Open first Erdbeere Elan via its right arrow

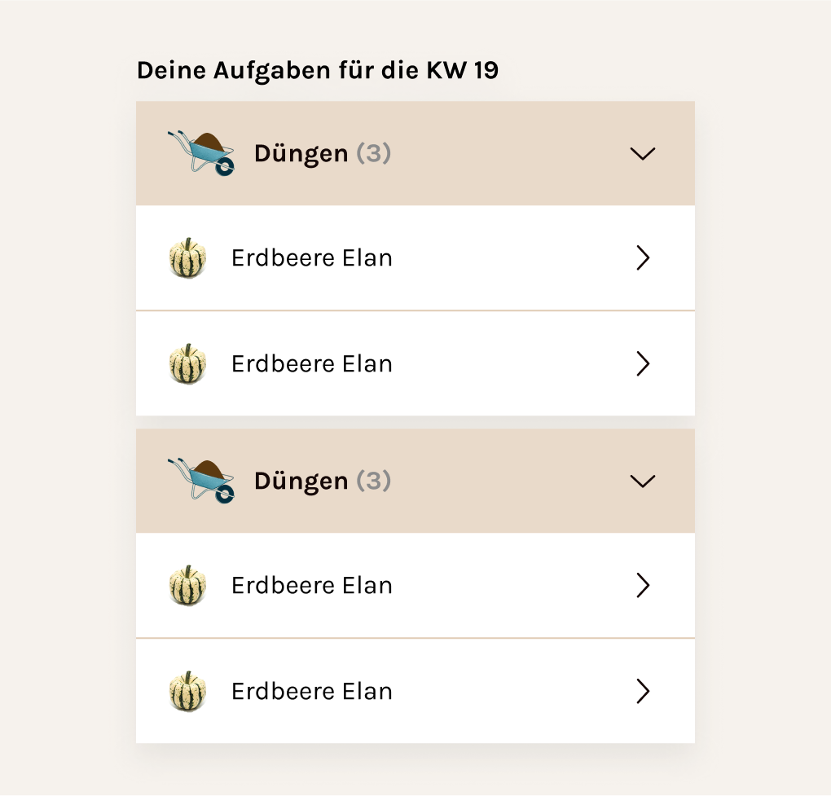[x=643, y=258]
